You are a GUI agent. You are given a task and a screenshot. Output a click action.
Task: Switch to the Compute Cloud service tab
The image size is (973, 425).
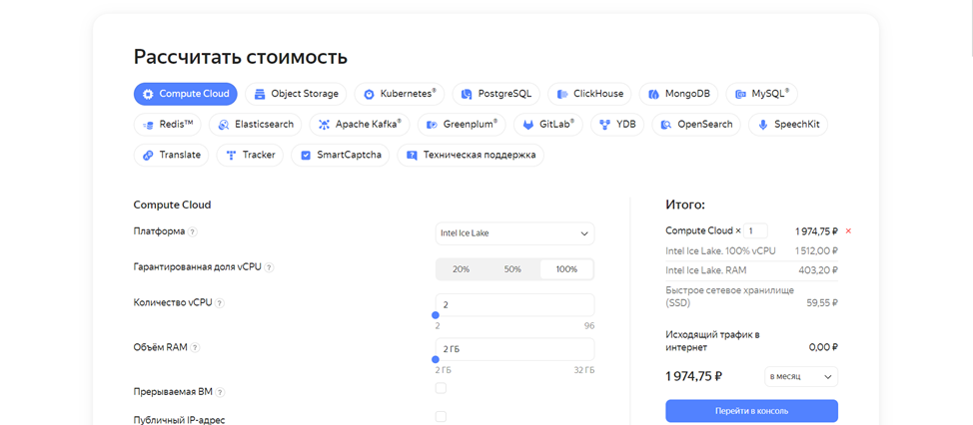(186, 94)
